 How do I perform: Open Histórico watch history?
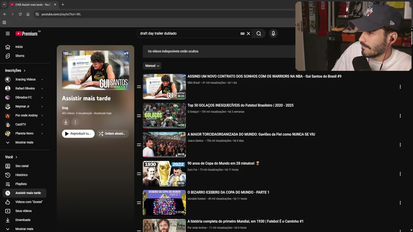click(25, 175)
